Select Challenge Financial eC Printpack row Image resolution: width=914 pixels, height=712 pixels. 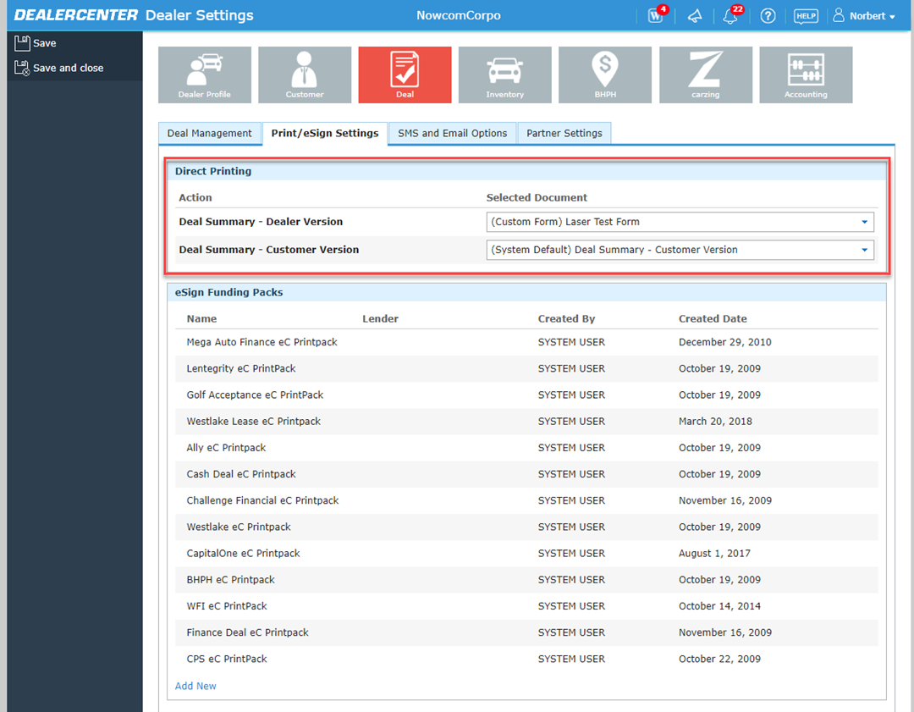point(526,500)
